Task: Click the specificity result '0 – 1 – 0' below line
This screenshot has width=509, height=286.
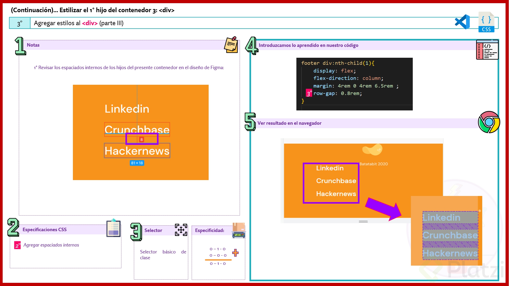Action: click(218, 263)
